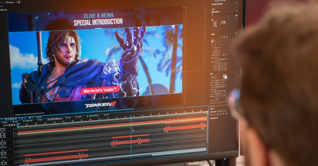Toggle the brush Spacing checkbox
Image resolution: width=318 pixels, height=166 pixels.
click(213, 55)
